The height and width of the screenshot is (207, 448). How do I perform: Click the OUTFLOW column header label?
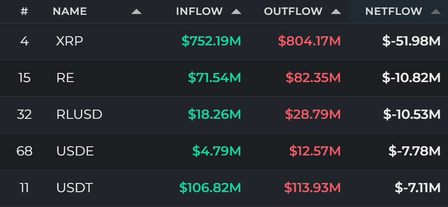click(x=293, y=11)
